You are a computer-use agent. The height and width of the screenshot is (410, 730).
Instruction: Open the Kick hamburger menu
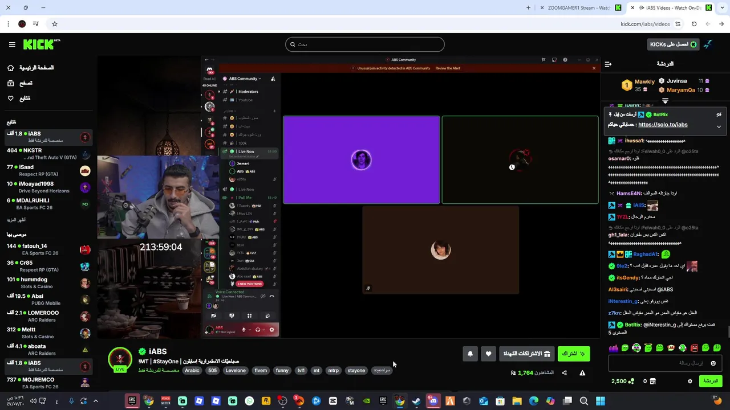coord(12,44)
